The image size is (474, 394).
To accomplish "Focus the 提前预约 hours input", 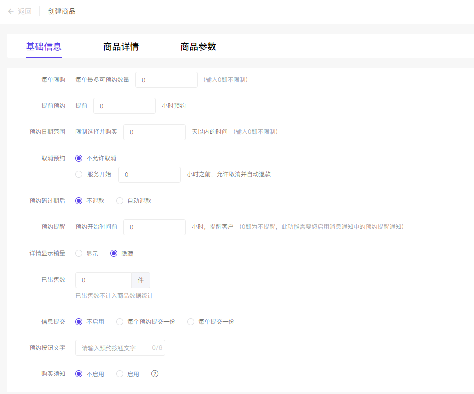I will click(124, 106).
